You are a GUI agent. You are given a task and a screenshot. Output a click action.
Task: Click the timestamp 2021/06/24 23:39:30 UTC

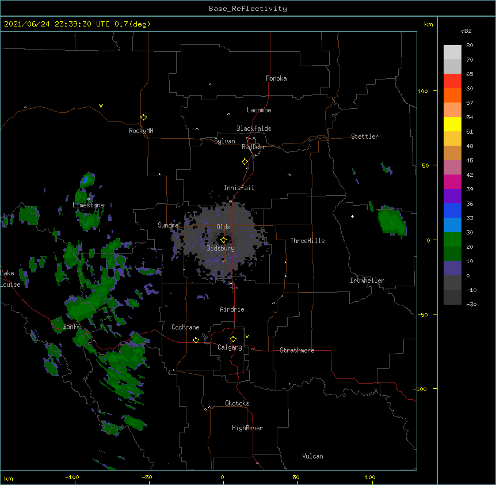[x=56, y=24]
